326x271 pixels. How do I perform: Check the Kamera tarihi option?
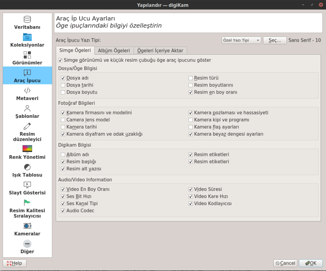(x=63, y=127)
